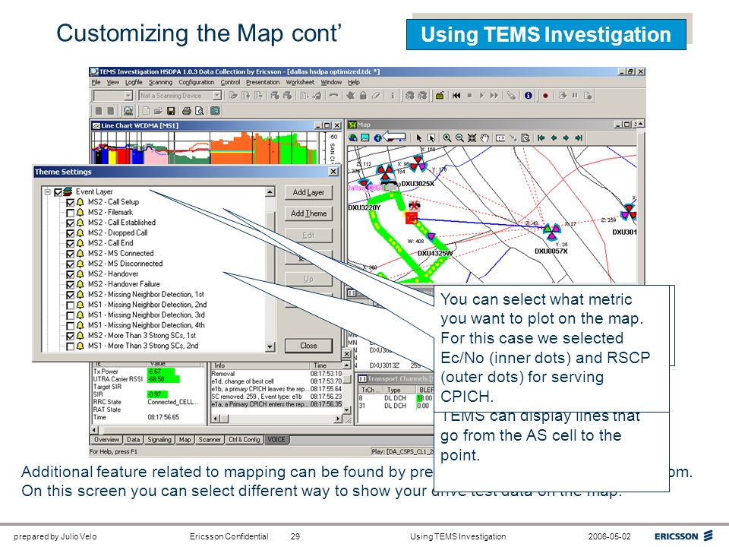This screenshot has height=547, width=729.
Task: Select the Zoom In tool on Map
Action: pos(447,138)
